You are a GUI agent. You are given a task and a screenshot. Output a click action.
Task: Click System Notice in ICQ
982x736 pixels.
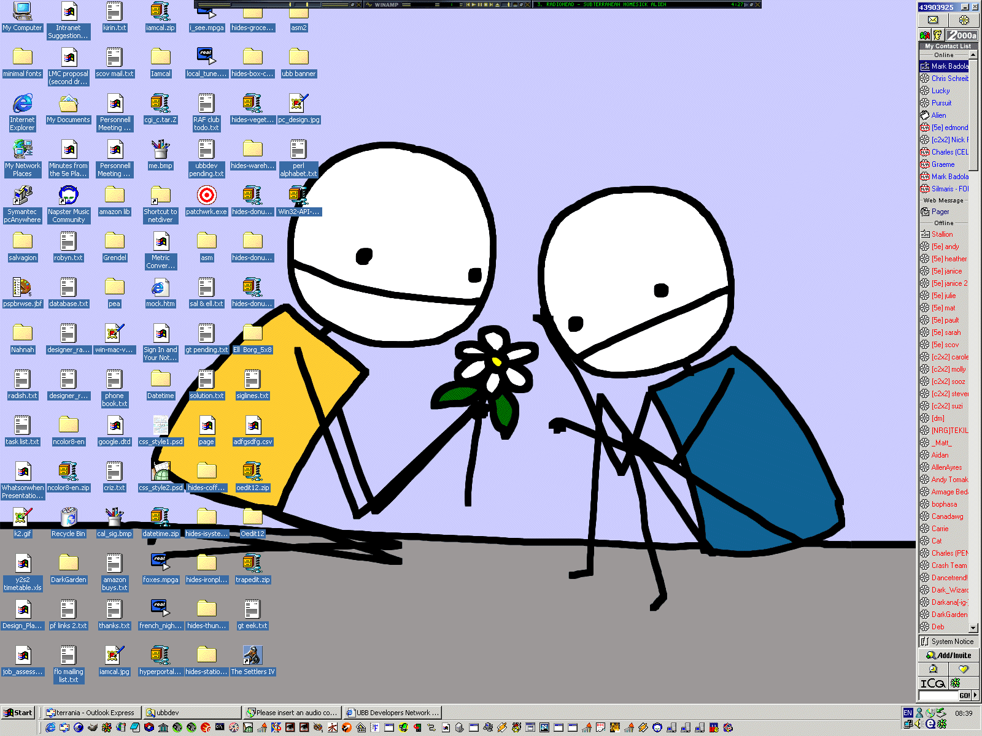[948, 642]
